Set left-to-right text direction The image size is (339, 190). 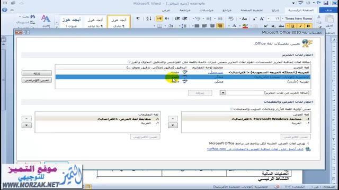167,19
